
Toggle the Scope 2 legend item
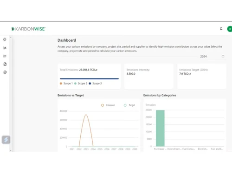pos(81,84)
